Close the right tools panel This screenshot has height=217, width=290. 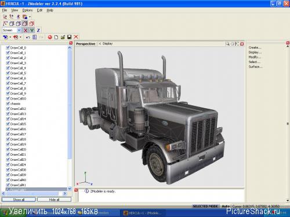[x=288, y=43]
